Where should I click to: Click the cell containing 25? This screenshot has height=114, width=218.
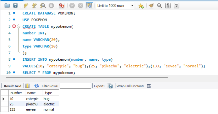pos(17,104)
